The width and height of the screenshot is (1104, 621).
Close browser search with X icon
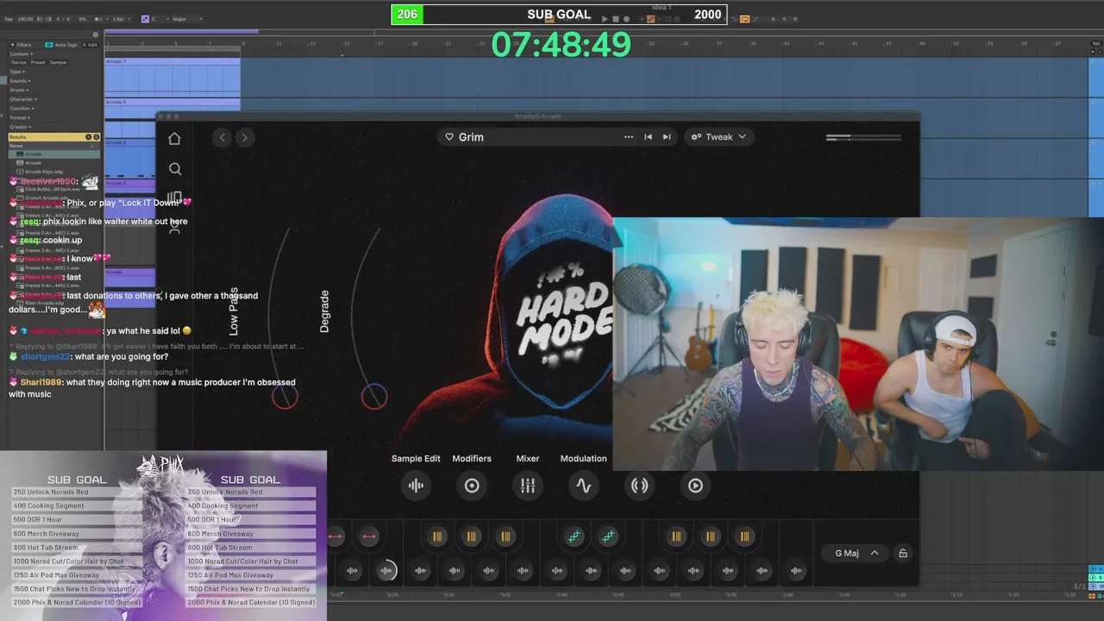(x=96, y=34)
